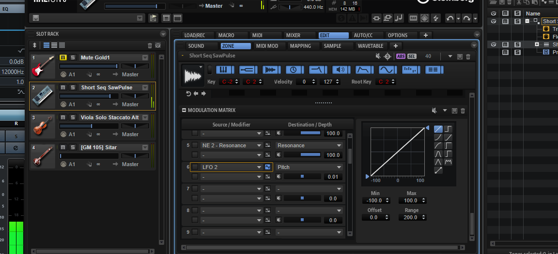The width and height of the screenshot is (558, 254).
Task: Adjust Viola Solo Staccato Alt level slider
Action: pos(89,126)
